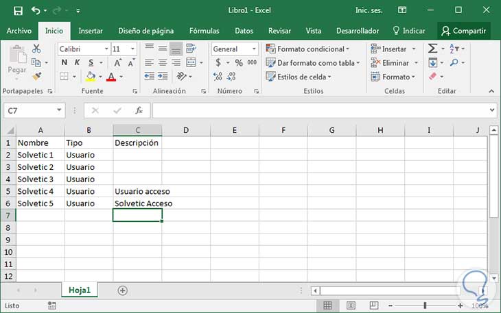
Task: Open Estilos de celda menu
Action: [299, 77]
